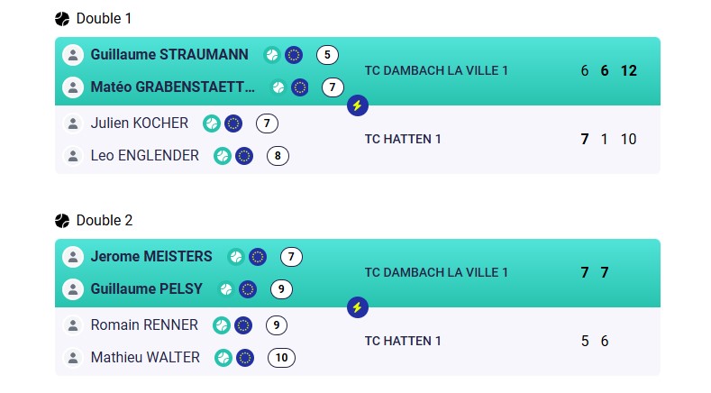Click the tennis ball icon beside Mathieu WALTER

[x=223, y=358]
